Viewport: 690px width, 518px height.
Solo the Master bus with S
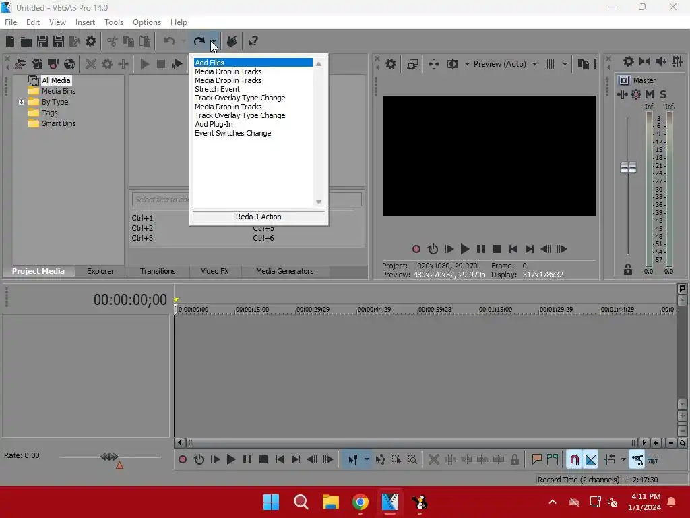(x=663, y=94)
